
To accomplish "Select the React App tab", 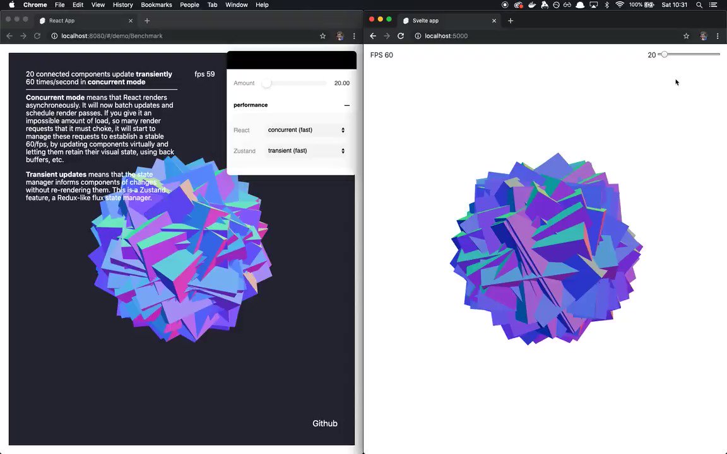I will click(x=86, y=20).
